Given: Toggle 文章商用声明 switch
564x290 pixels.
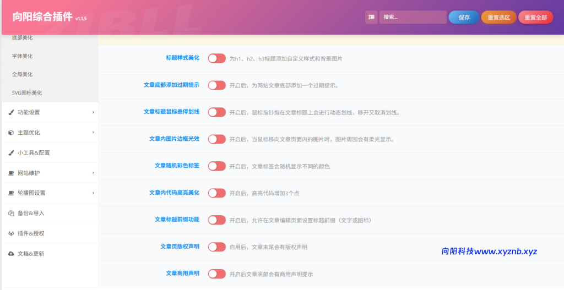Looking at the screenshot, I should [217, 274].
